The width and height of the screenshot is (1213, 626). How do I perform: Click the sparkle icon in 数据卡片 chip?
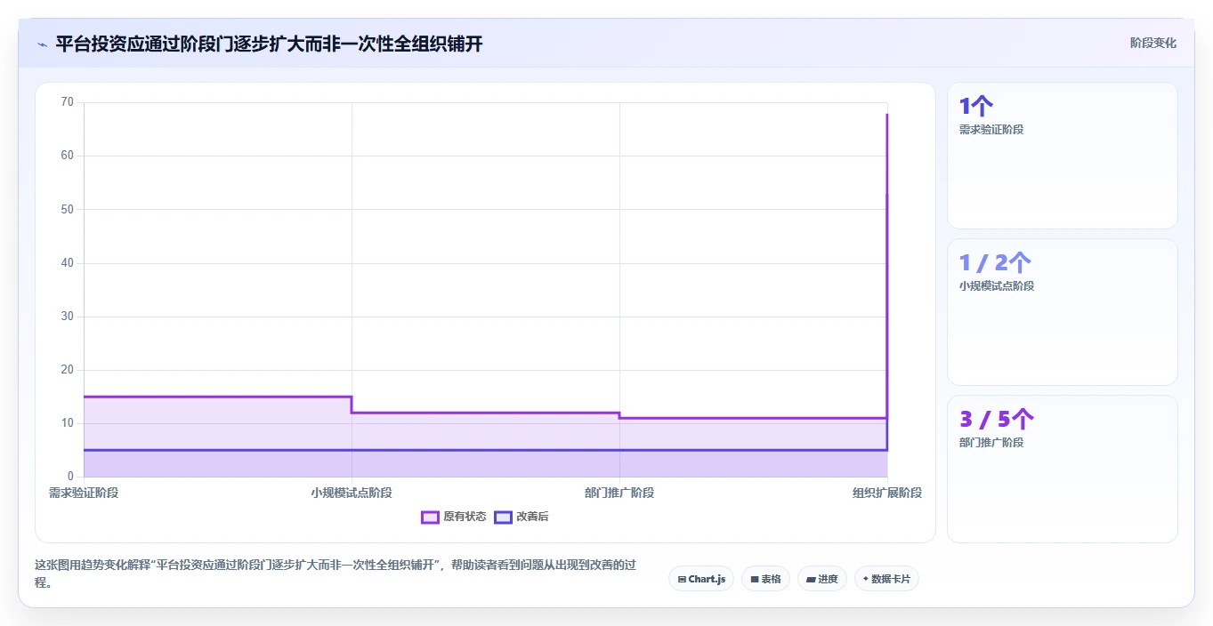[x=866, y=579]
